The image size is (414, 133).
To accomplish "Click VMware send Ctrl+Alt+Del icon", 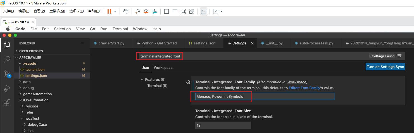I will [126, 11].
